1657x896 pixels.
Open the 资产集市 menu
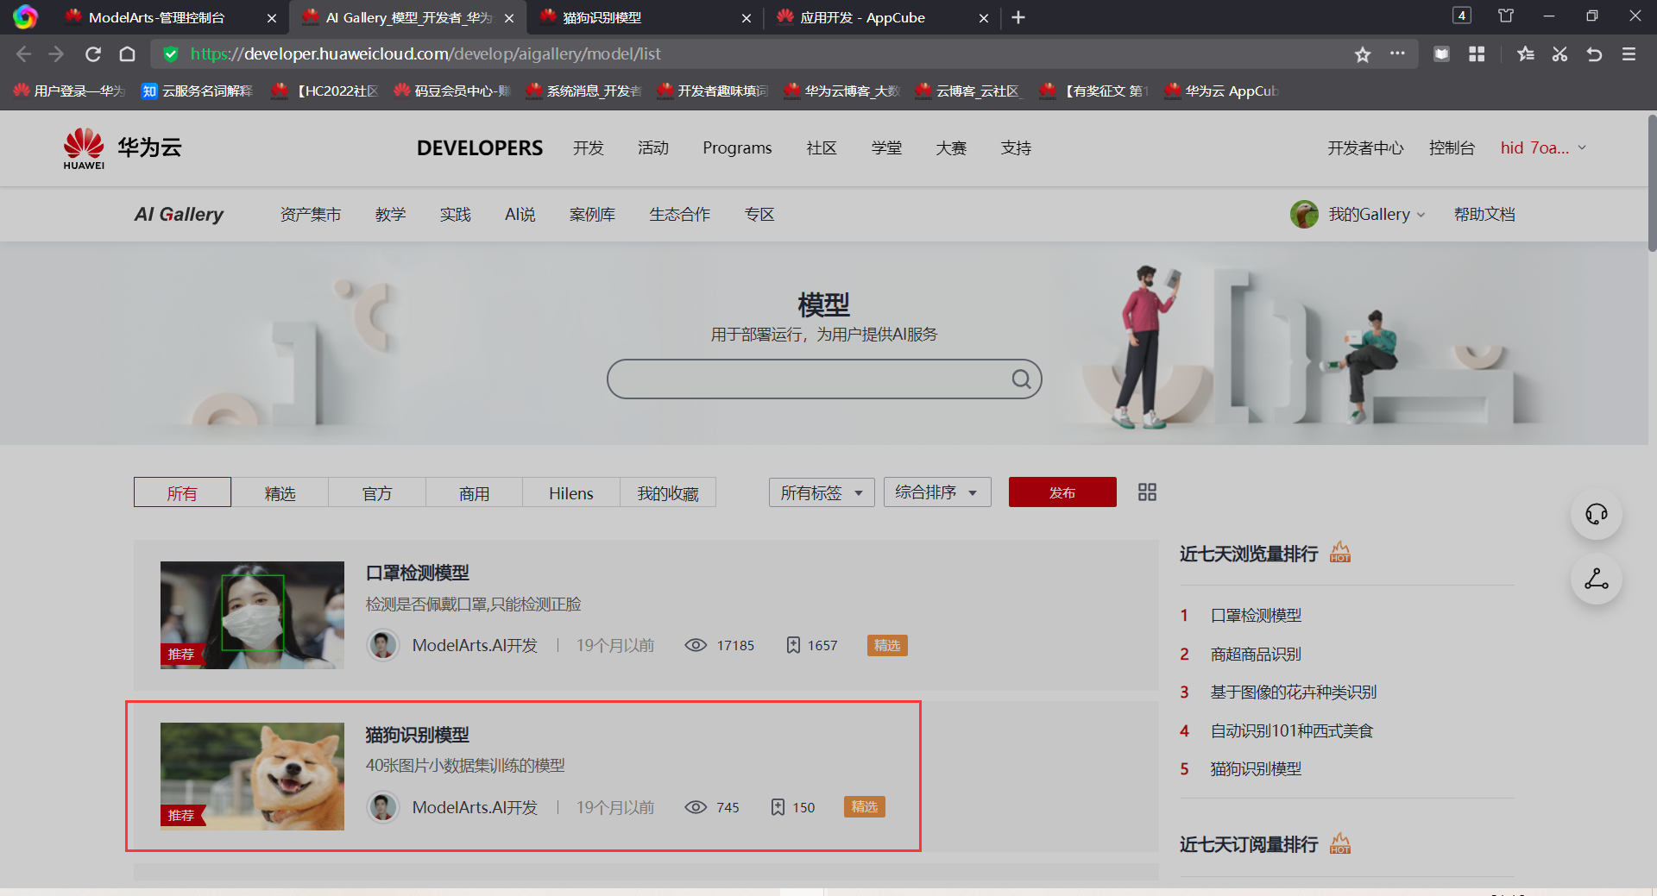pyautogui.click(x=310, y=215)
